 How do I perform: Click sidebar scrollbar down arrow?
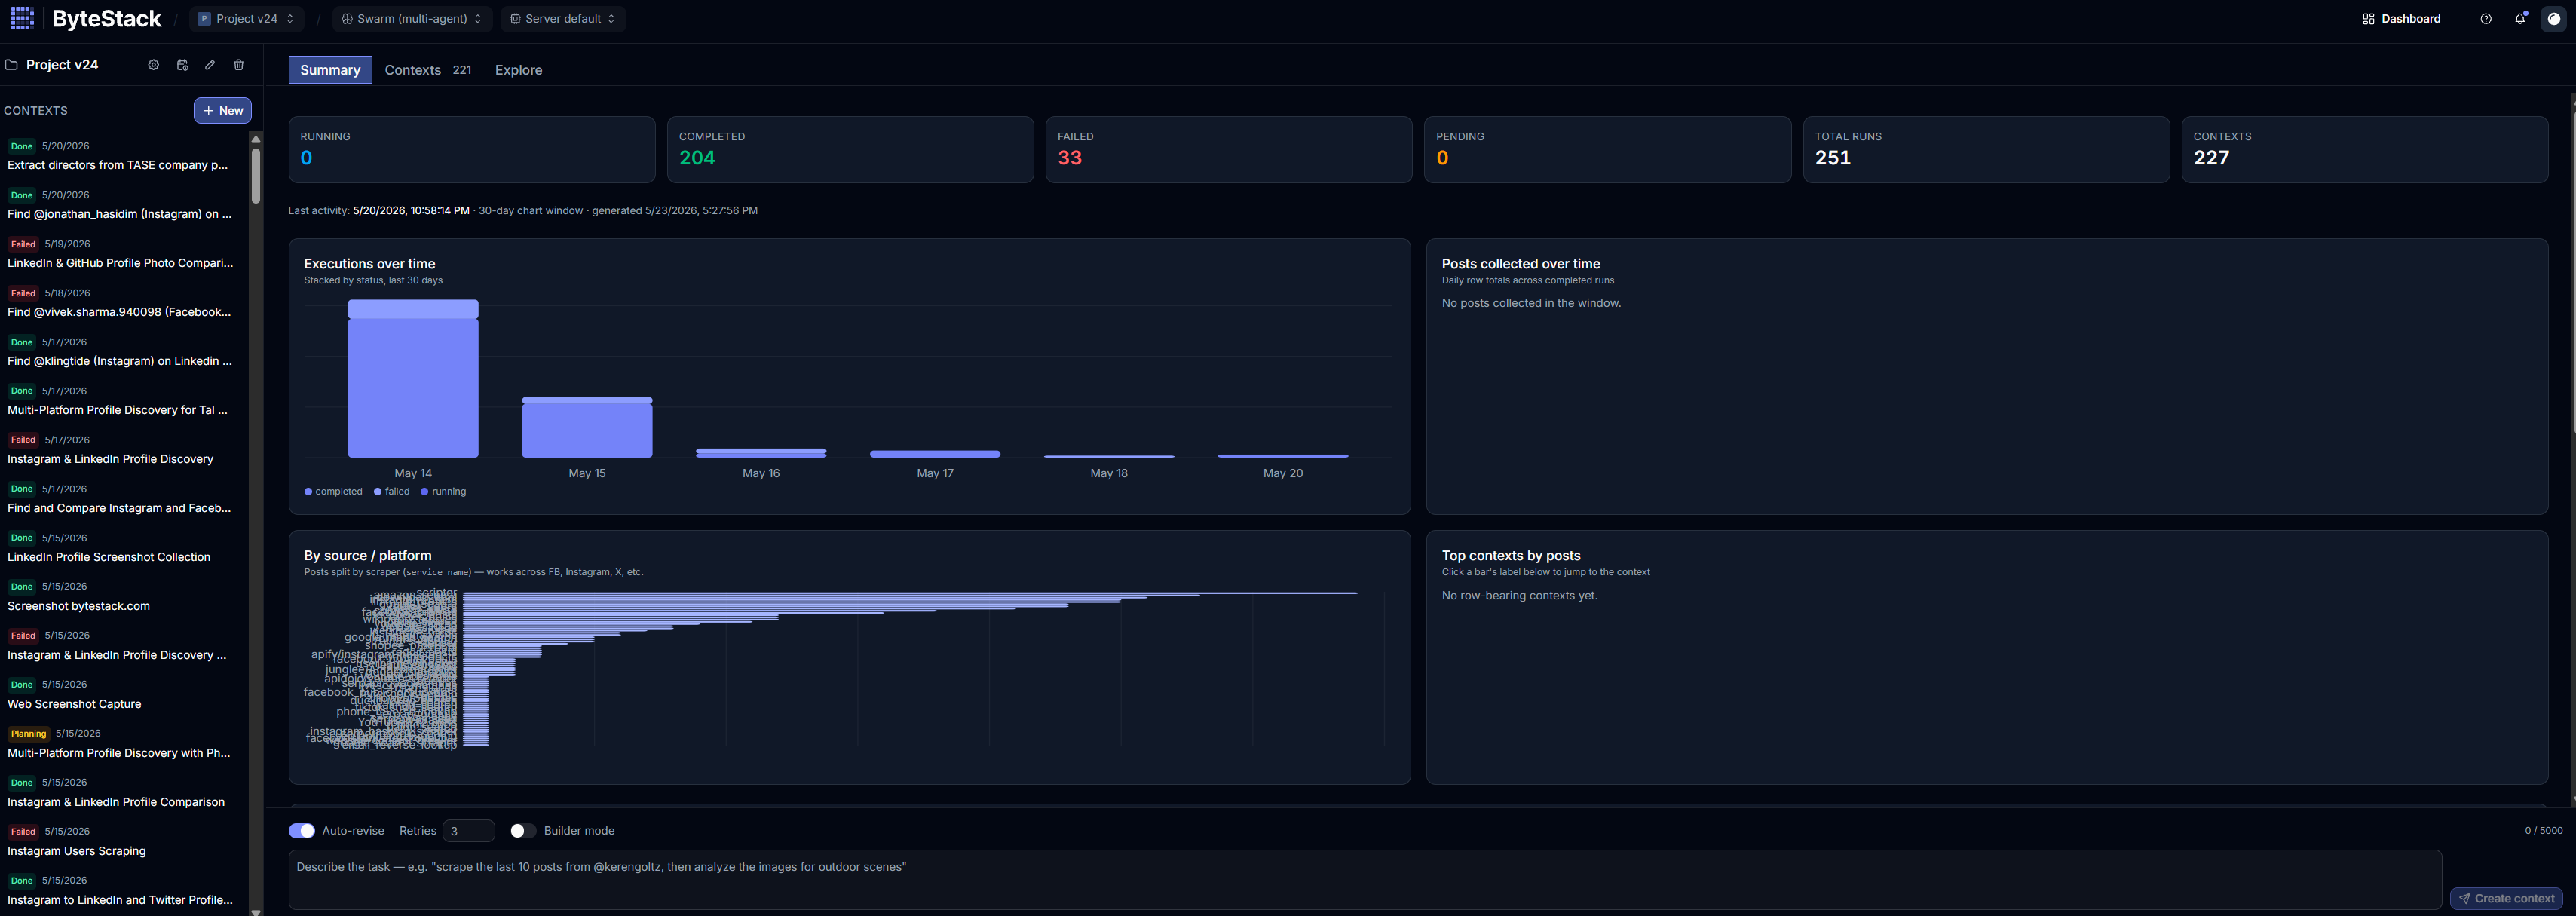click(x=256, y=911)
